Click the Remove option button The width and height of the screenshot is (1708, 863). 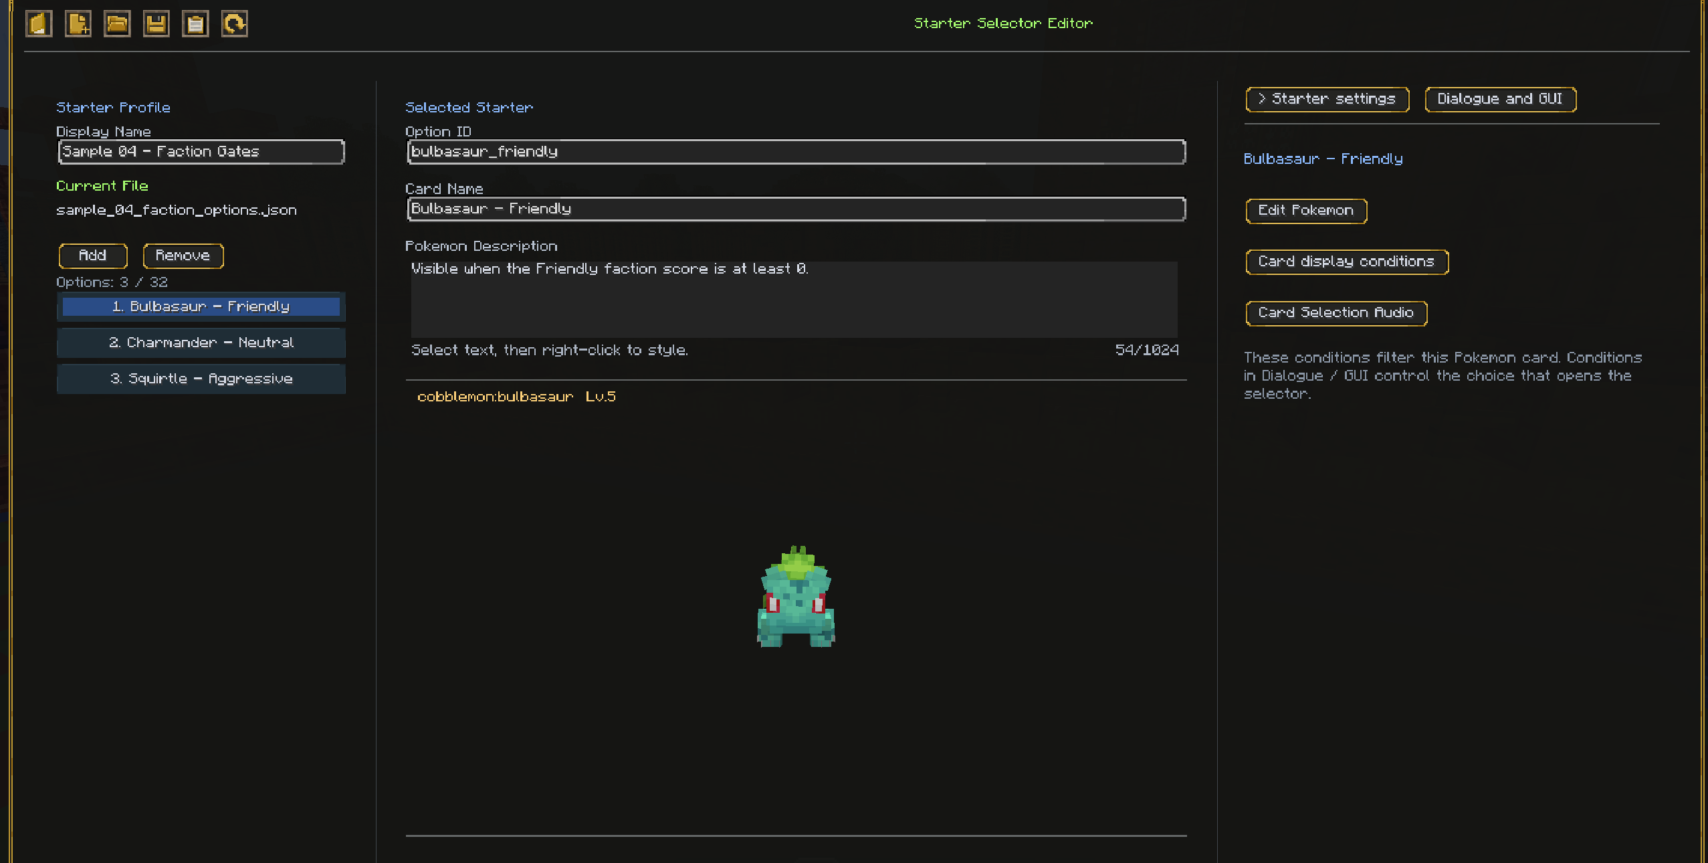click(183, 256)
